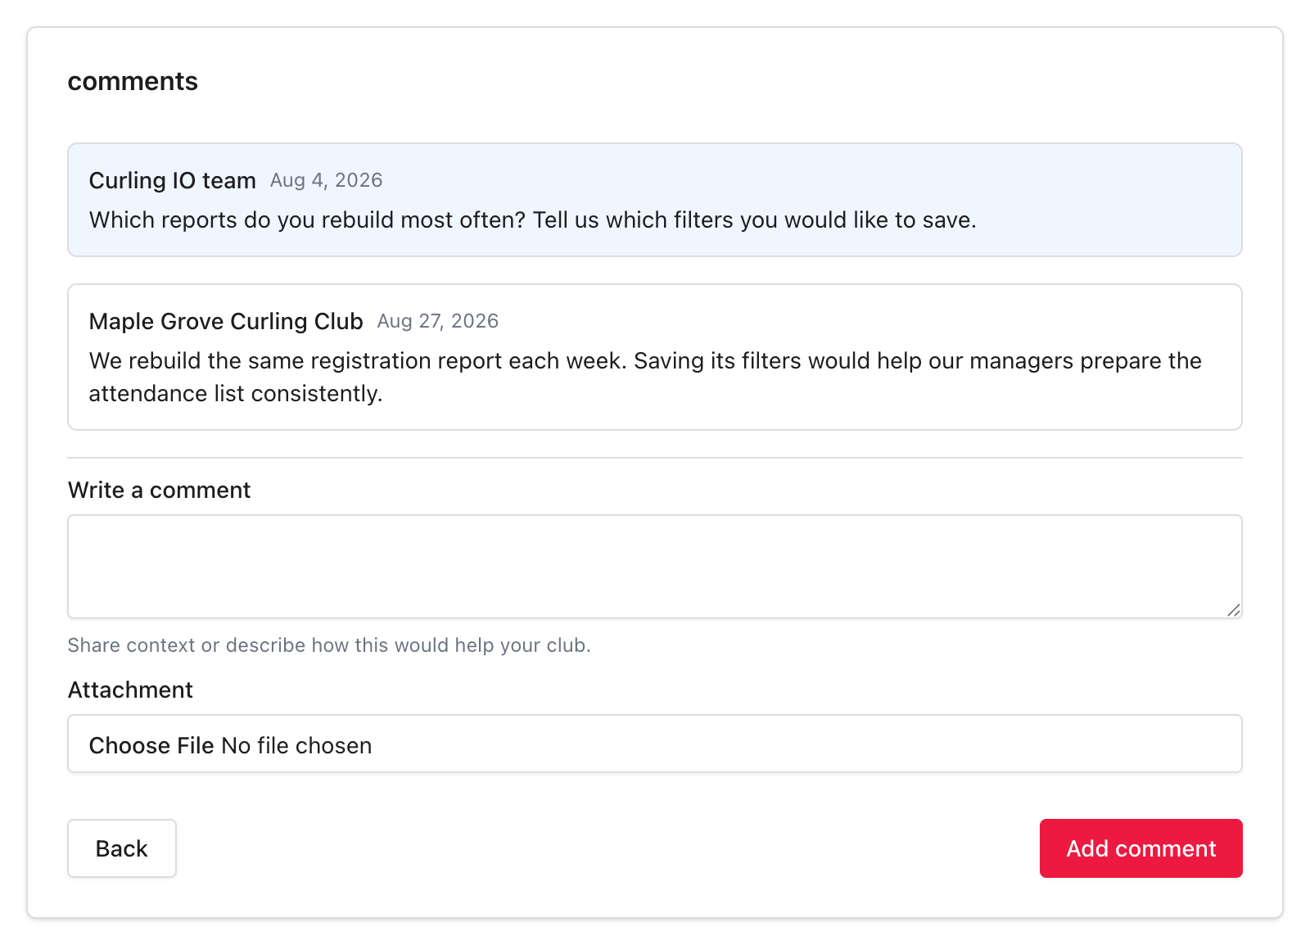Click the Write a comment label
Screen dimensions: 1310x945
(159, 490)
